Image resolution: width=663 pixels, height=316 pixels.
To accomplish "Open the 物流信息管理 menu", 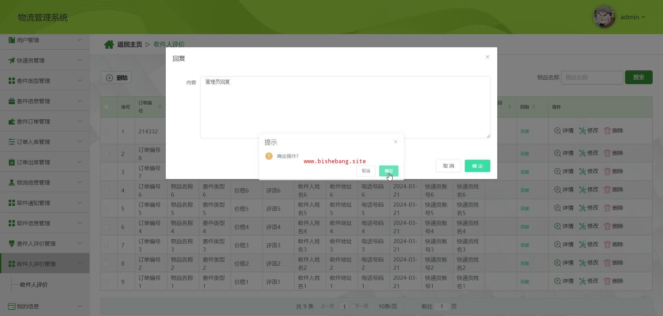I will point(45,182).
